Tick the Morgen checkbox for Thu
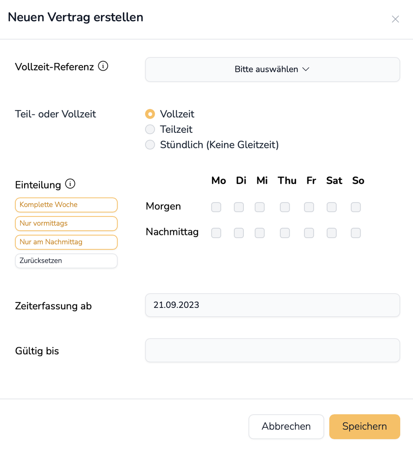This screenshot has width=413, height=452. coord(285,207)
